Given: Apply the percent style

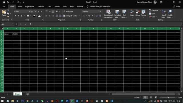Looking at the screenshot, I should (89, 16).
